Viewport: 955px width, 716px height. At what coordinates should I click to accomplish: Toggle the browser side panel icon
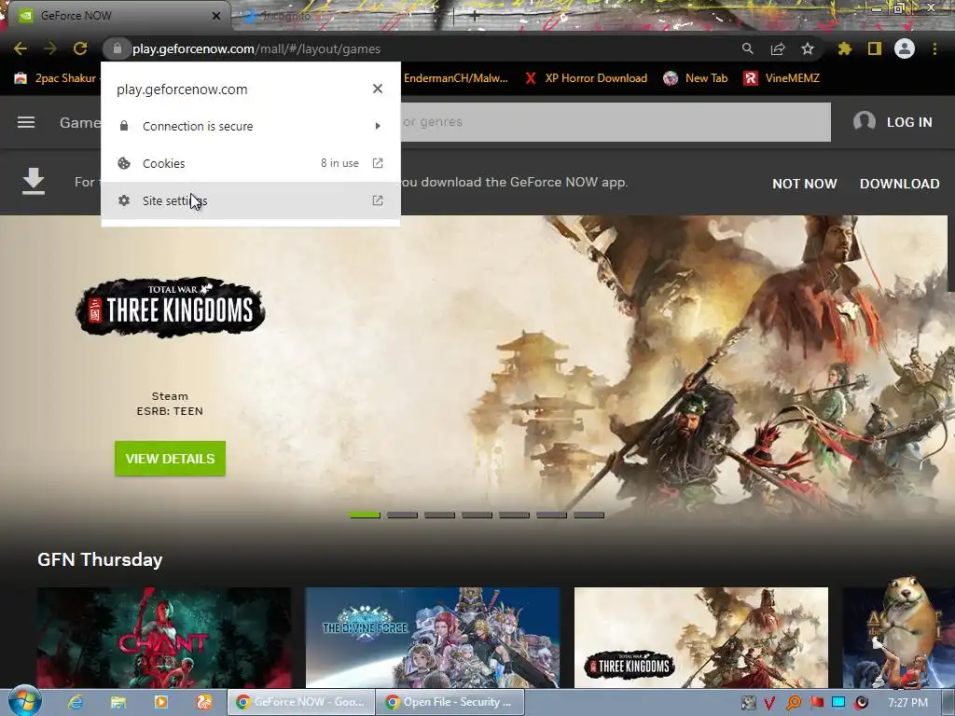pos(875,48)
